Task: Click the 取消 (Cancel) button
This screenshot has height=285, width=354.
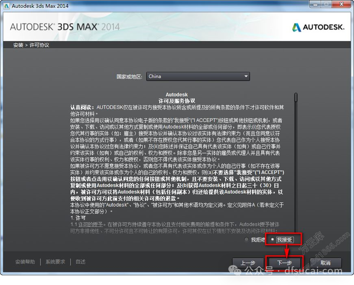Action: point(325,263)
